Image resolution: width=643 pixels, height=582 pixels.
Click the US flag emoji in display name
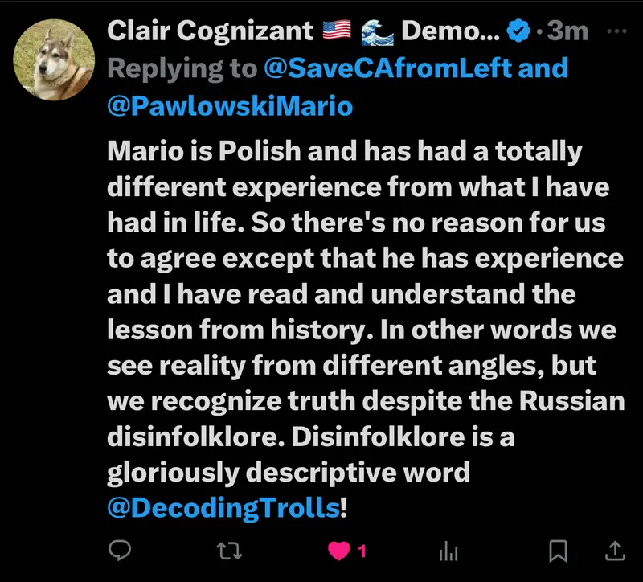(338, 31)
